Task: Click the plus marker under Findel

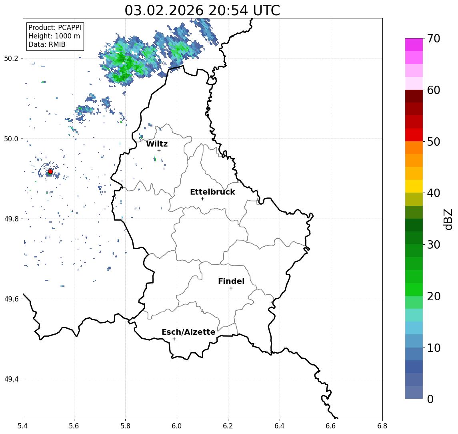Action: (231, 288)
